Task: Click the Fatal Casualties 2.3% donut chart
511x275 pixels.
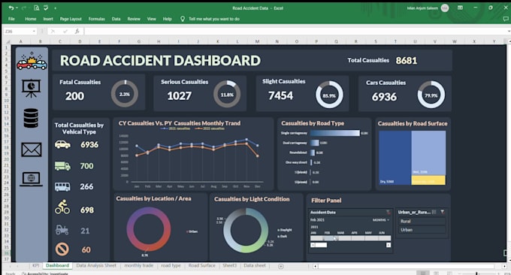Action: pos(125,94)
